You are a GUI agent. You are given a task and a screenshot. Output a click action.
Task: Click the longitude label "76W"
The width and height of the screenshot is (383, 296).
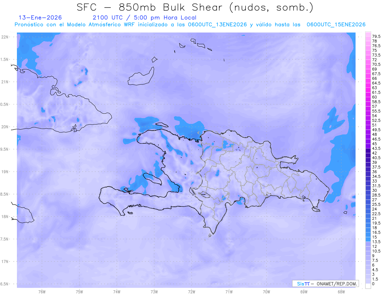[x=42, y=292]
